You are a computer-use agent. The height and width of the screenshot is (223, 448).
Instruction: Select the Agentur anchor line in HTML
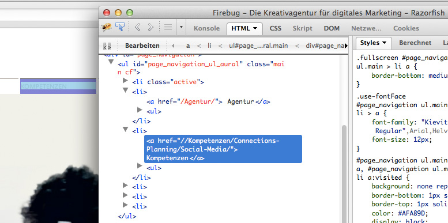pos(208,101)
